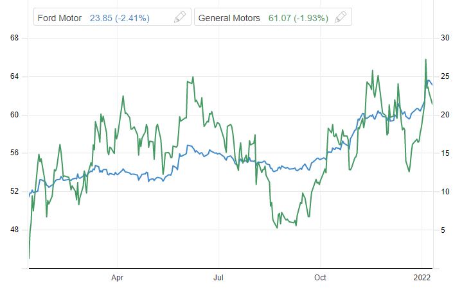
Task: Click the 68 tick on the left axis
Action: pyautogui.click(x=13, y=38)
